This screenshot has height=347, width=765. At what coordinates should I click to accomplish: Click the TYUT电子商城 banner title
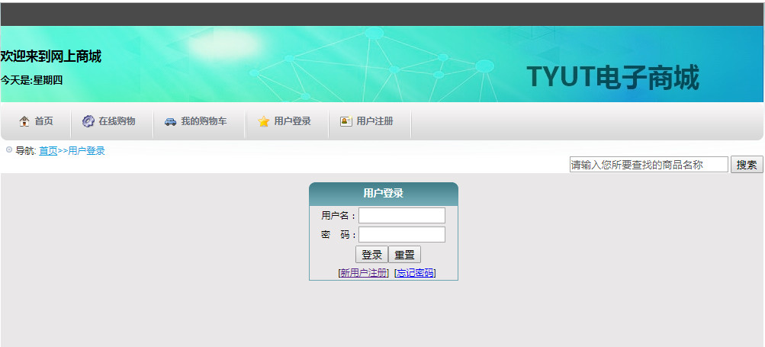pyautogui.click(x=612, y=78)
